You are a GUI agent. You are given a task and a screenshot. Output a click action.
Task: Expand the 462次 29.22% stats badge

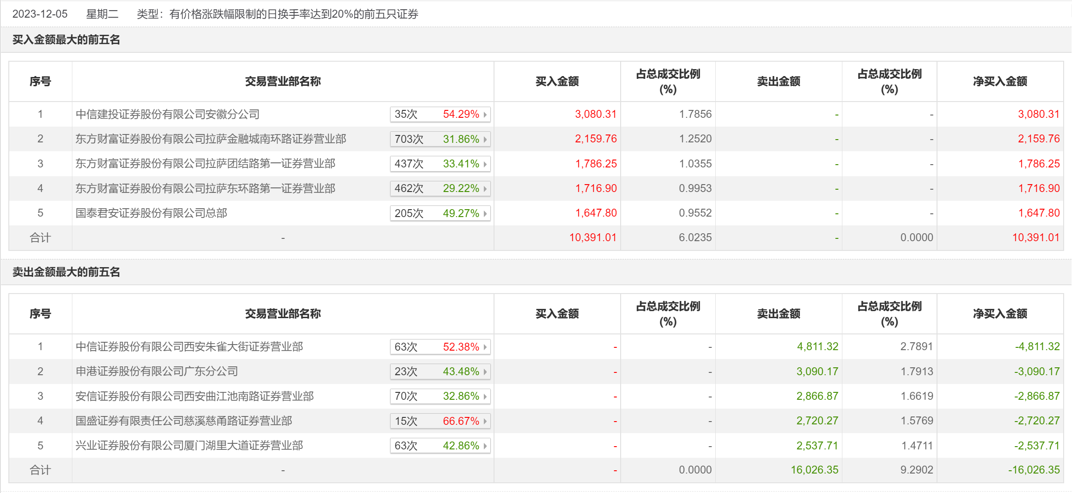(440, 188)
